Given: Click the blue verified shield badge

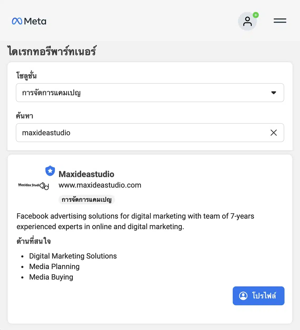Looking at the screenshot, I should tap(50, 171).
